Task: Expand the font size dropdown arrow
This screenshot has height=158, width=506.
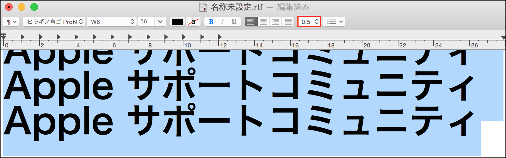Action: click(160, 22)
